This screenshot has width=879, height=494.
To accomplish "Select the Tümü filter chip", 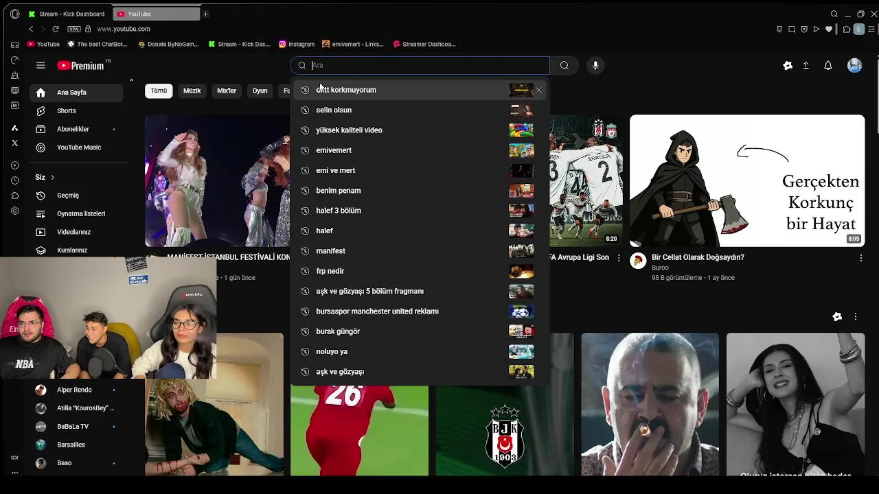I will pyautogui.click(x=159, y=91).
